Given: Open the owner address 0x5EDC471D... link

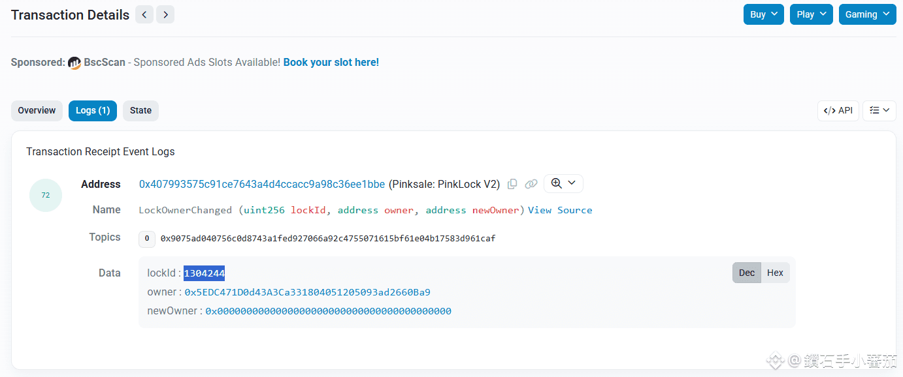Looking at the screenshot, I should [307, 292].
